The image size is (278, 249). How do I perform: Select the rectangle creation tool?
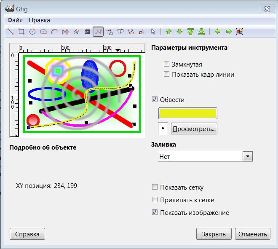pyautogui.click(x=21, y=32)
